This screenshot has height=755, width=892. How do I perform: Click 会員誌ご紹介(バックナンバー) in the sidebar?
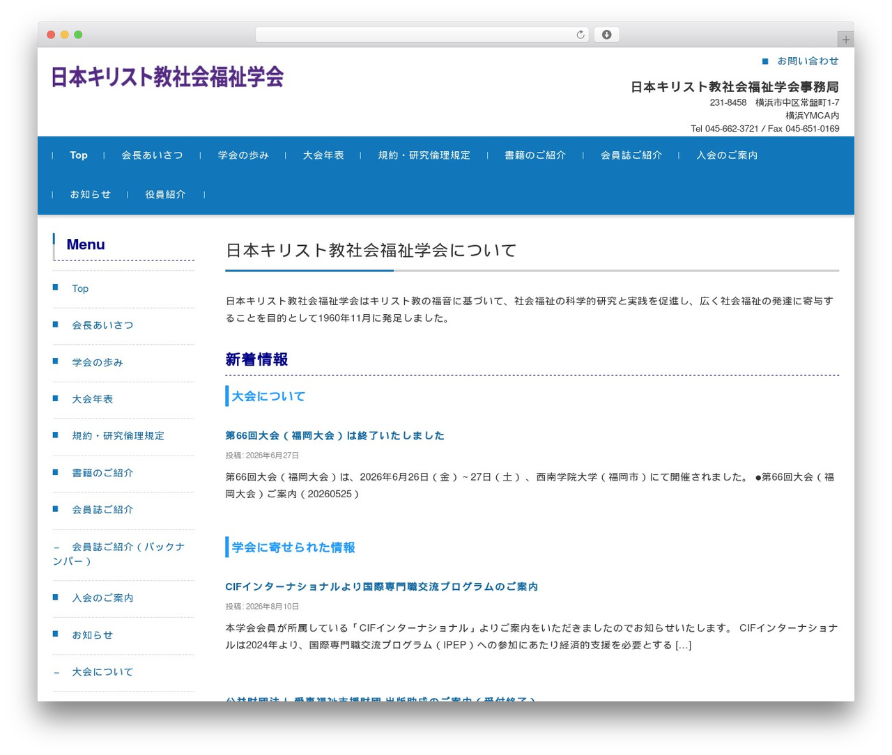119,554
